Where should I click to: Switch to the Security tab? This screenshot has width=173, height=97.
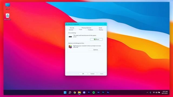click(72, 28)
